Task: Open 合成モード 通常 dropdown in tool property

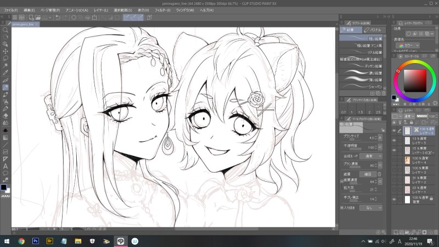Action: [x=371, y=156]
